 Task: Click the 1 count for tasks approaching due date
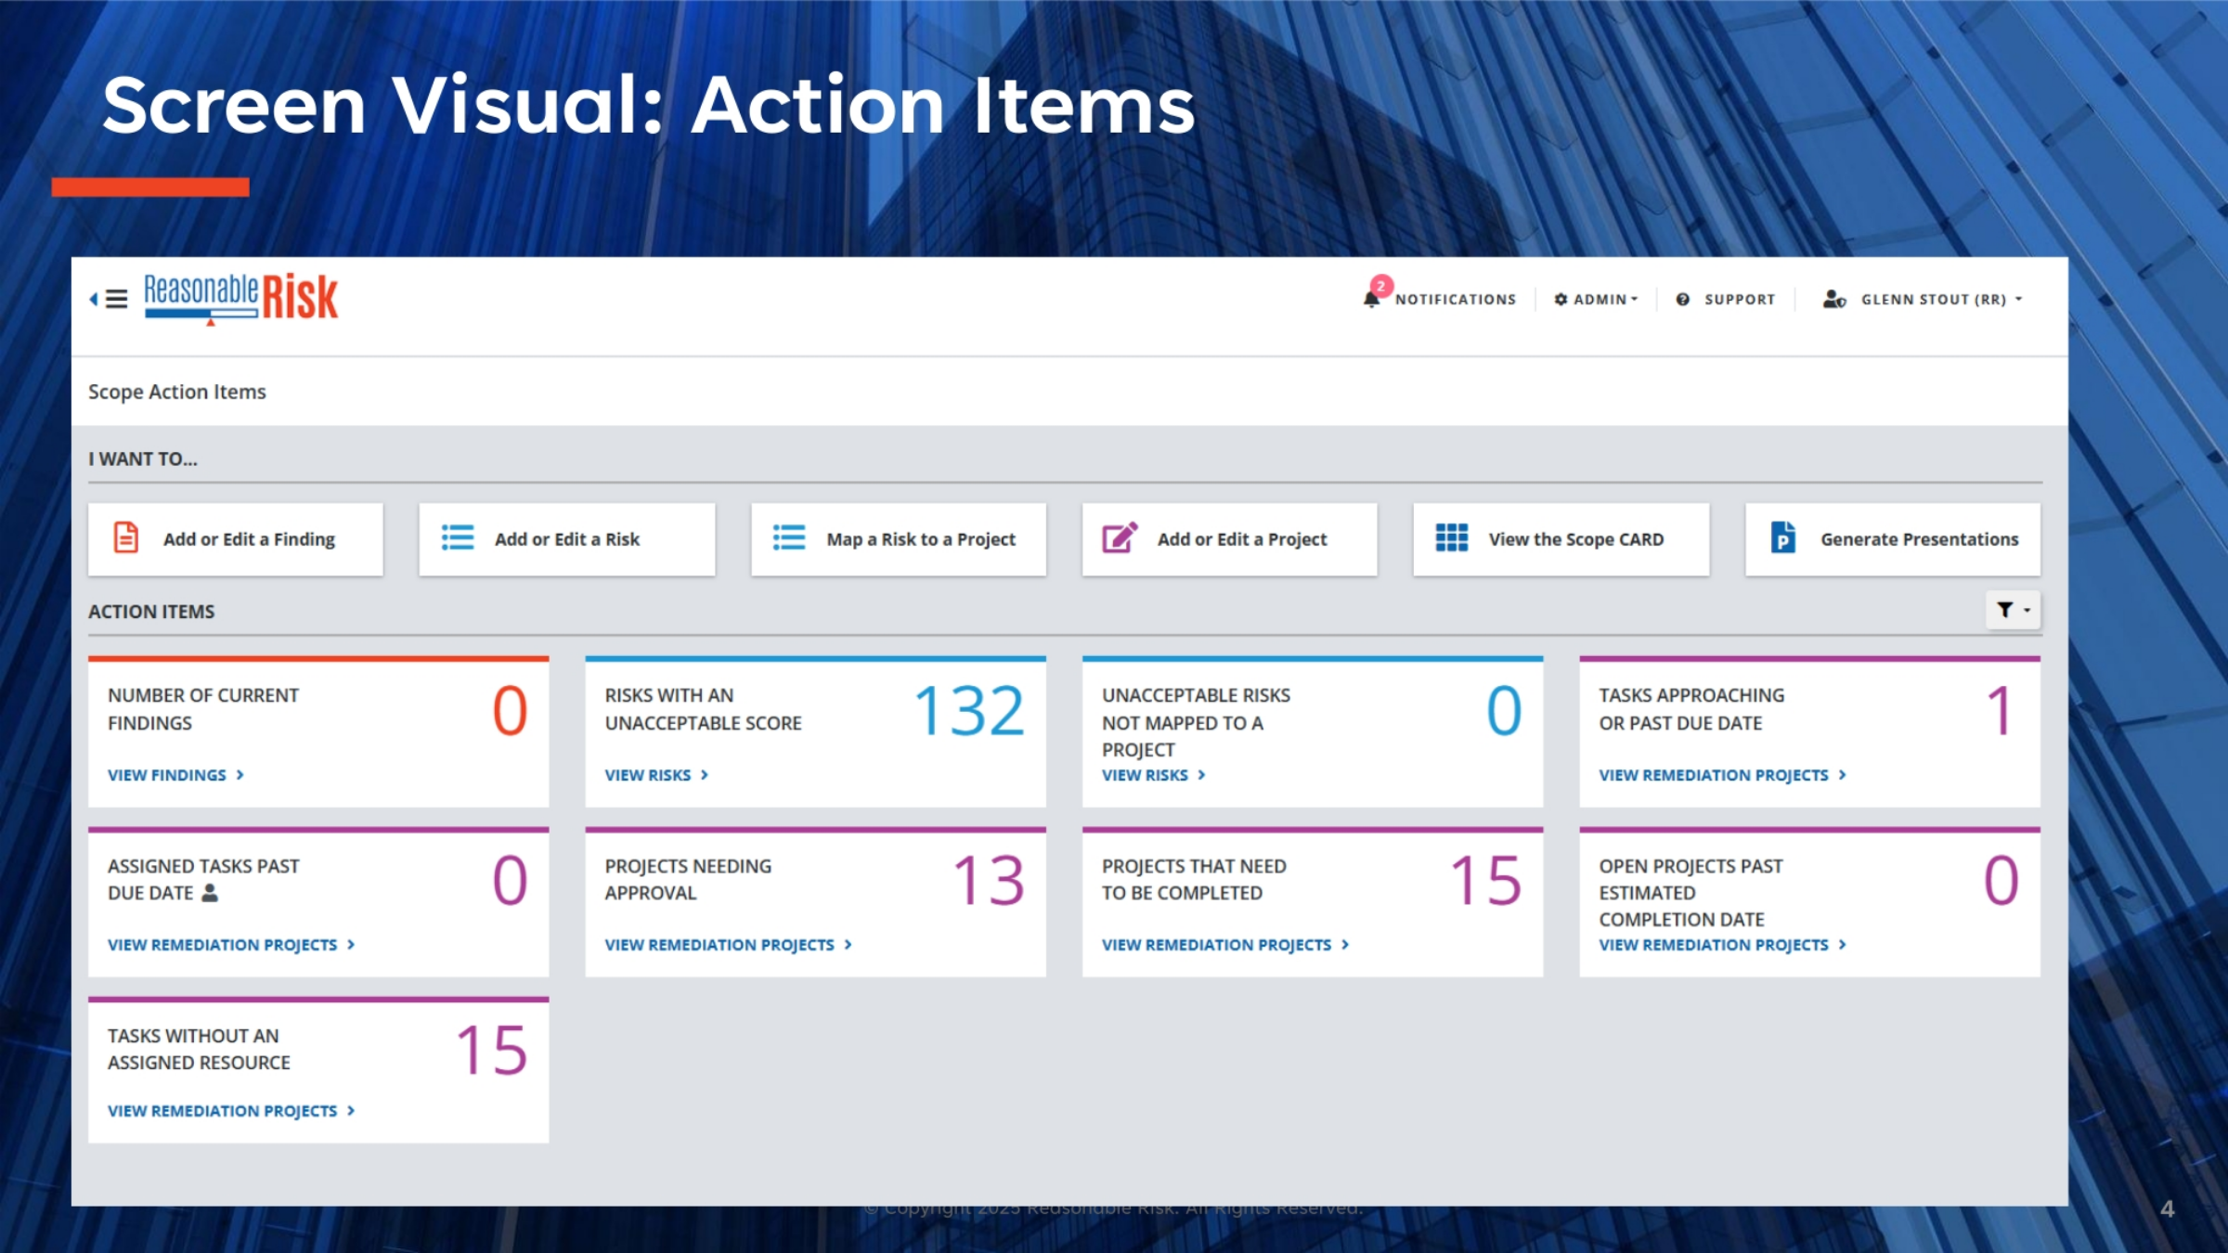click(1999, 712)
